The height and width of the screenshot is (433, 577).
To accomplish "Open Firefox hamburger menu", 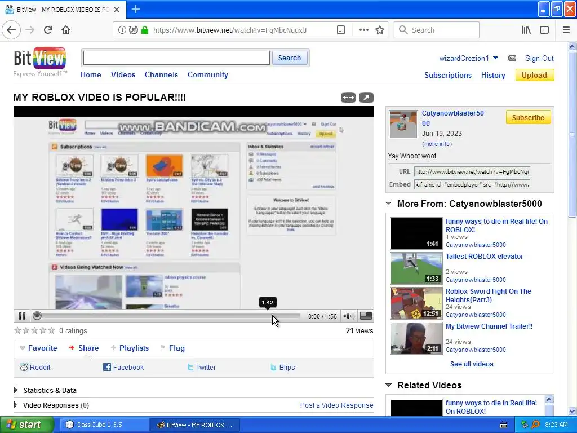I will point(566,30).
